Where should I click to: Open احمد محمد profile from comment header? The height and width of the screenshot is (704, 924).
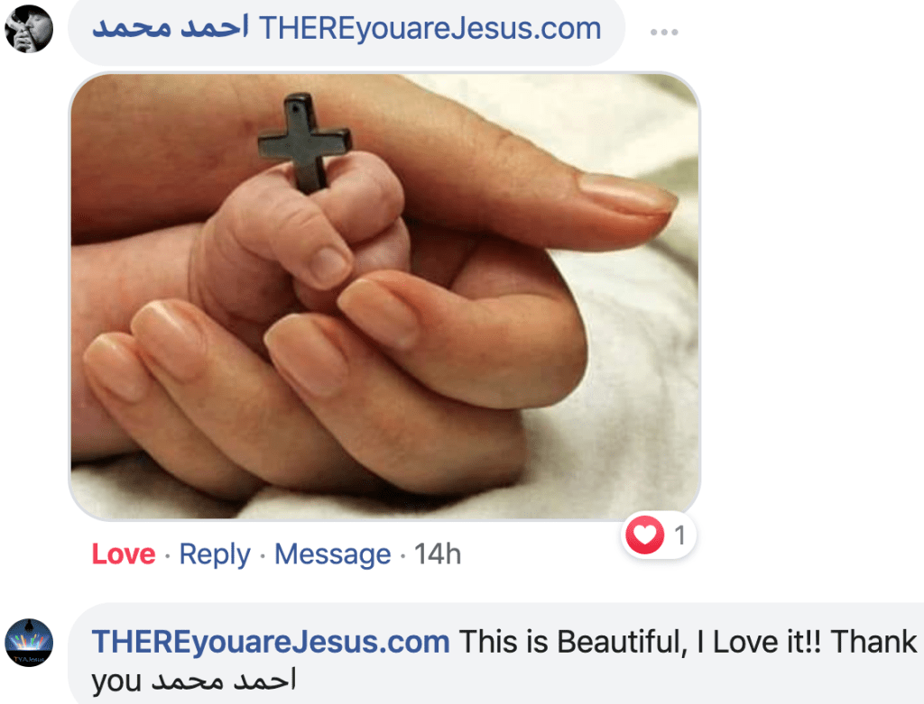pyautogui.click(x=171, y=28)
